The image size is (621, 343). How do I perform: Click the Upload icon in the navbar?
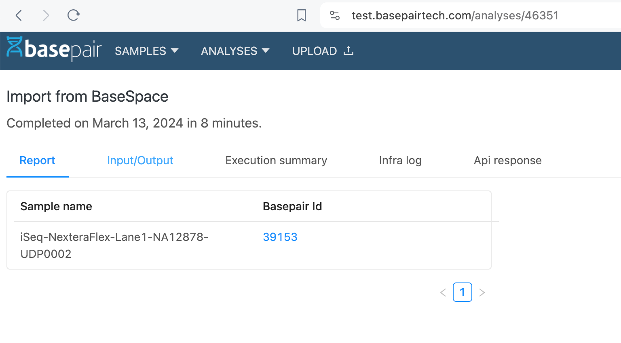(348, 50)
